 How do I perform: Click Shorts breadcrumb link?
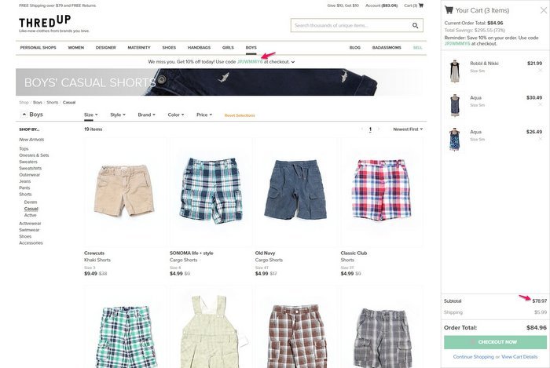[53, 103]
